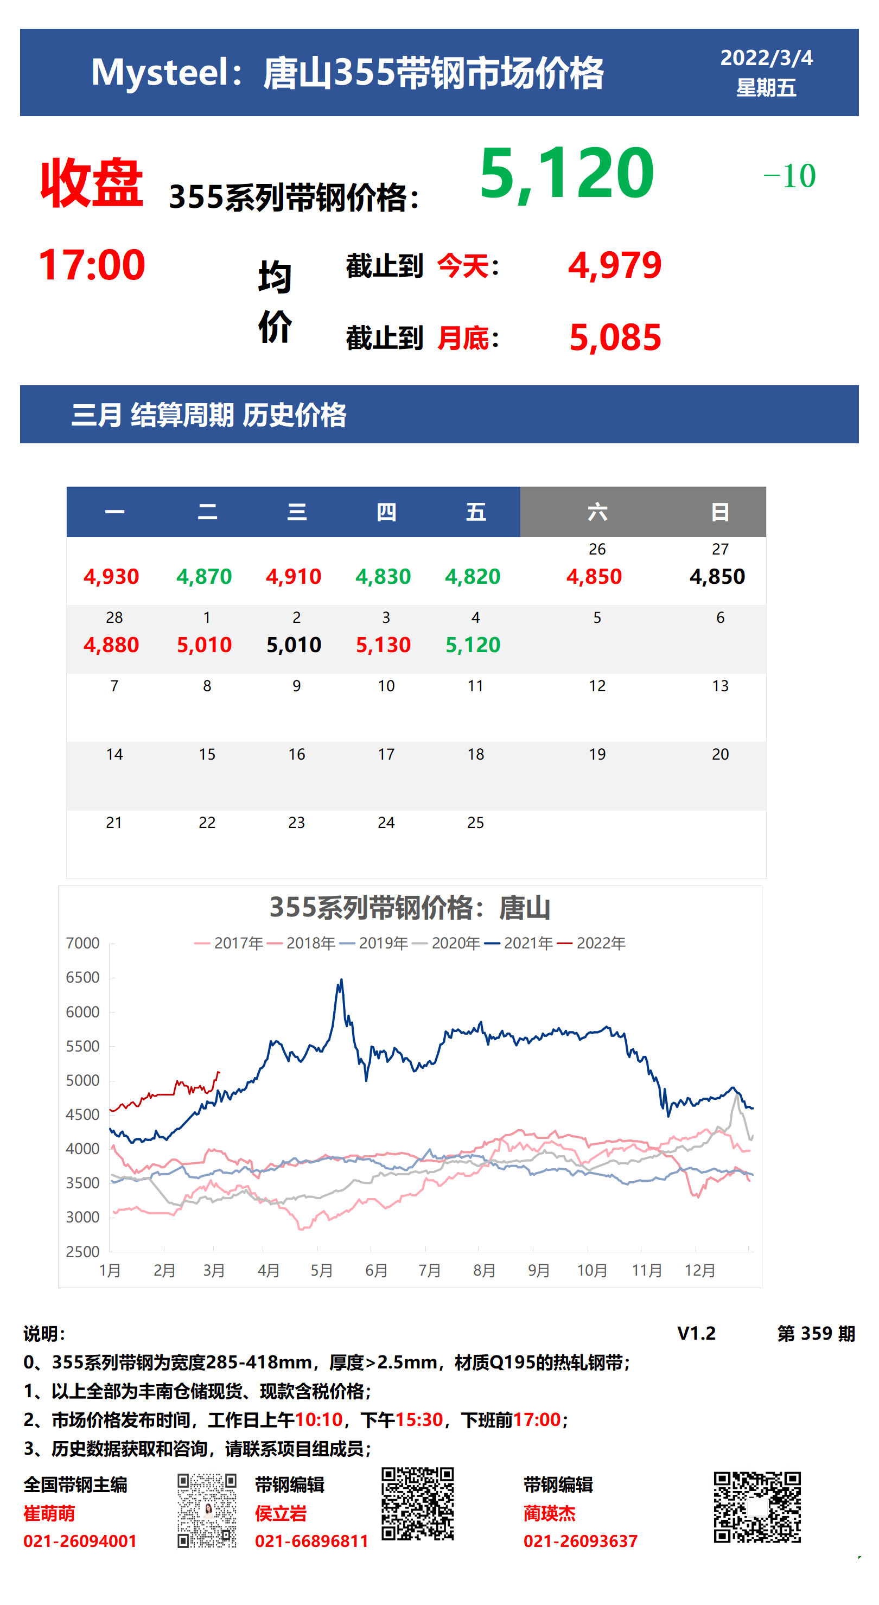Click the 四 weekday column header

tap(386, 512)
